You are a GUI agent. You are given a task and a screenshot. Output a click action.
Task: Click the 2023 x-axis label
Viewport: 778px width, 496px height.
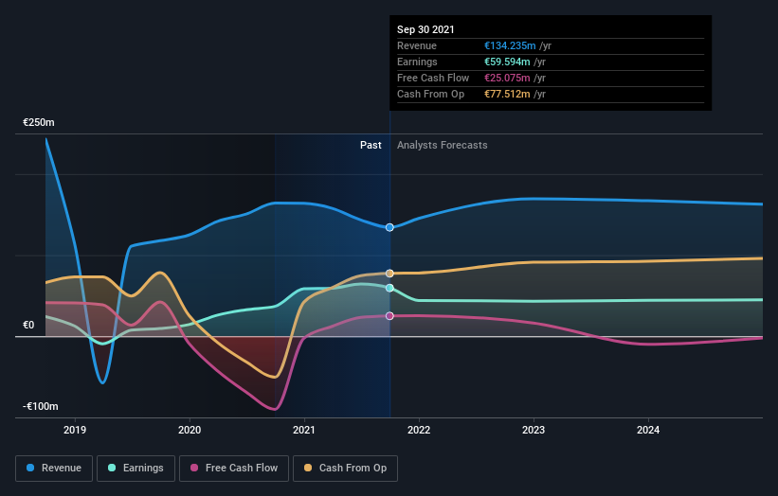tap(534, 430)
